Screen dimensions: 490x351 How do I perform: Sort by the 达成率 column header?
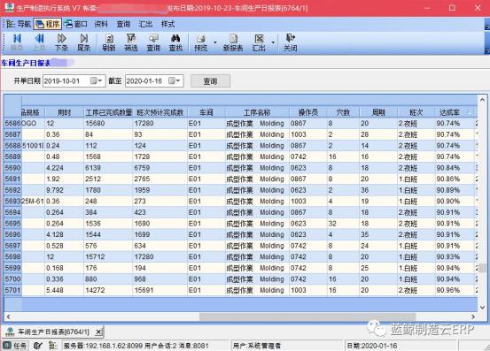(x=455, y=112)
